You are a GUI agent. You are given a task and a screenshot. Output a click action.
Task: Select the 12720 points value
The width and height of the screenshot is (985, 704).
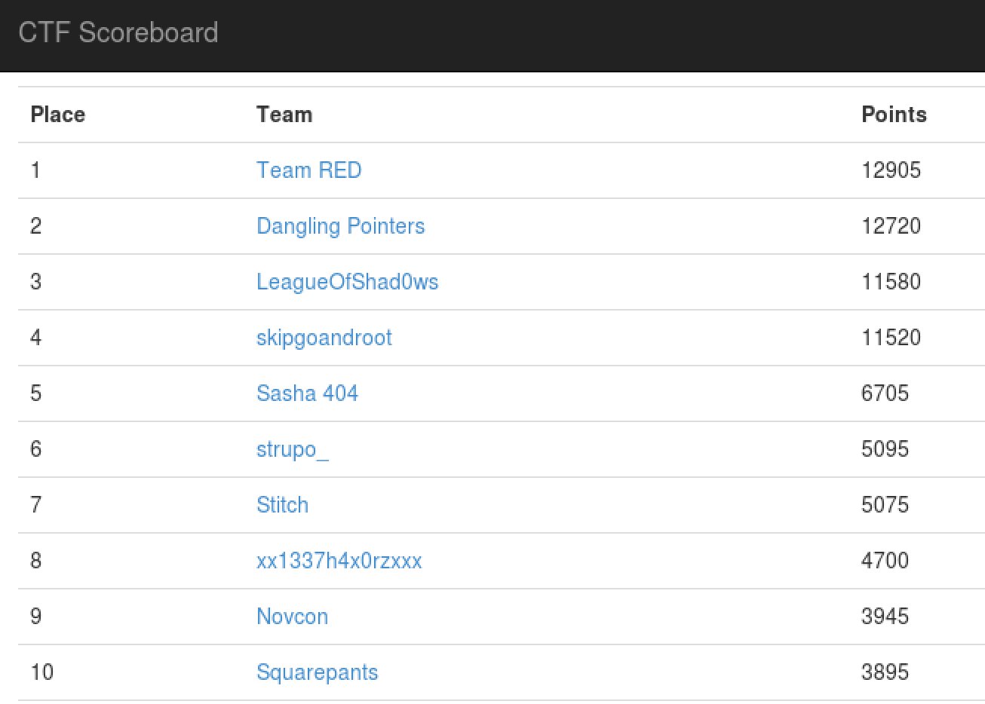(891, 225)
